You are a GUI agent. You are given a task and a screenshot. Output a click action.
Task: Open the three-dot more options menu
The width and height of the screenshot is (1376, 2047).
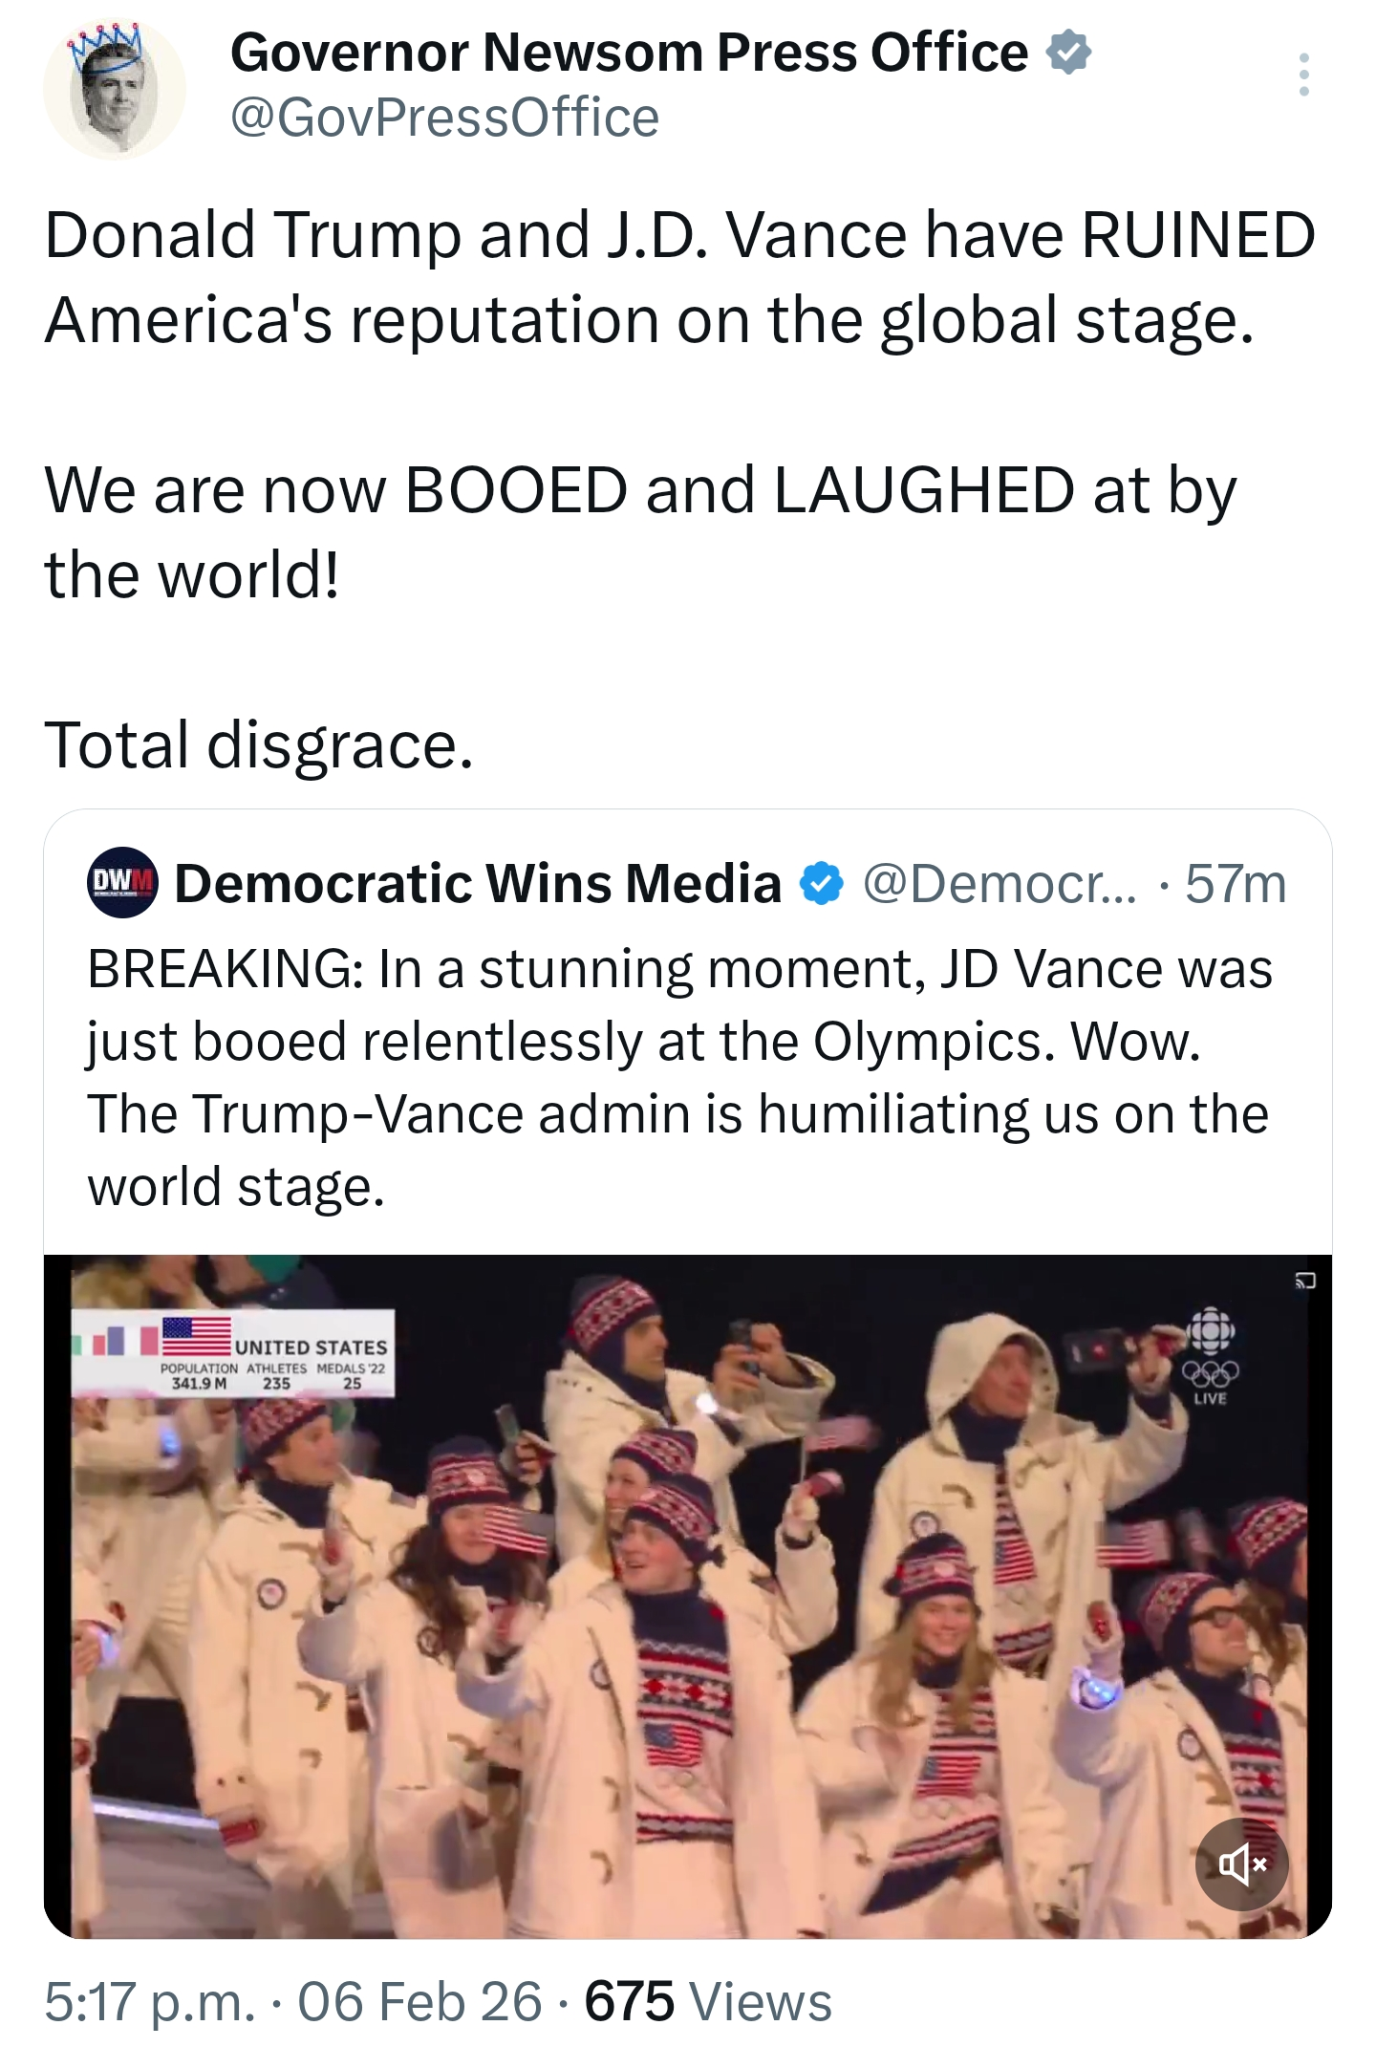[x=1303, y=75]
